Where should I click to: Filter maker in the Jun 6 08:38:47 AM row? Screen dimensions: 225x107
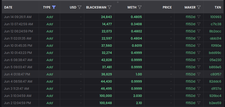(x=198, y=60)
